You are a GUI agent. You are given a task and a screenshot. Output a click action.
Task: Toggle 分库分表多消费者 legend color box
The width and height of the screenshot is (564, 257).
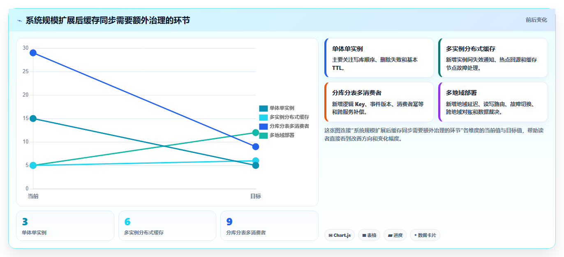click(263, 126)
